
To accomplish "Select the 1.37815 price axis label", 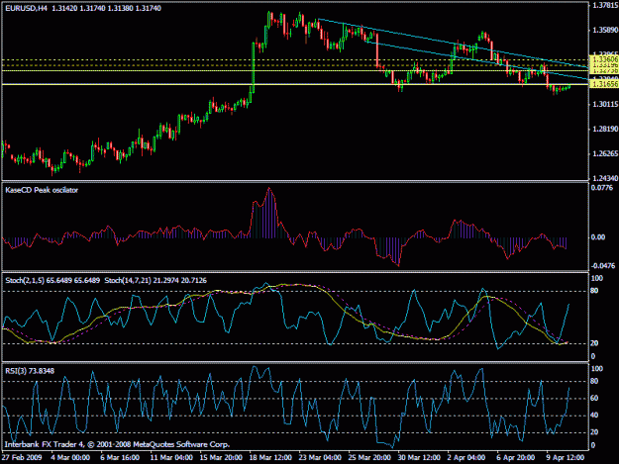I will point(605,5).
